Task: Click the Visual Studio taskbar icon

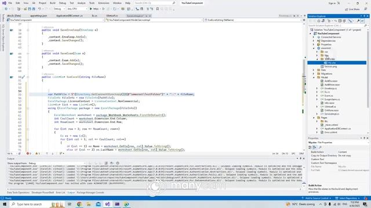Action: [108, 204]
